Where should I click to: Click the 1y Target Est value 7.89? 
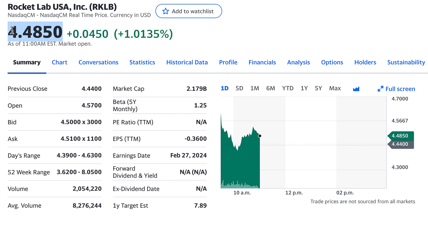(x=200, y=205)
